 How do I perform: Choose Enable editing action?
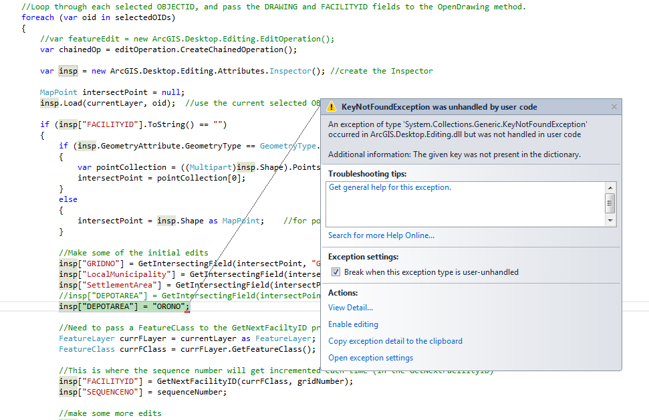click(353, 324)
